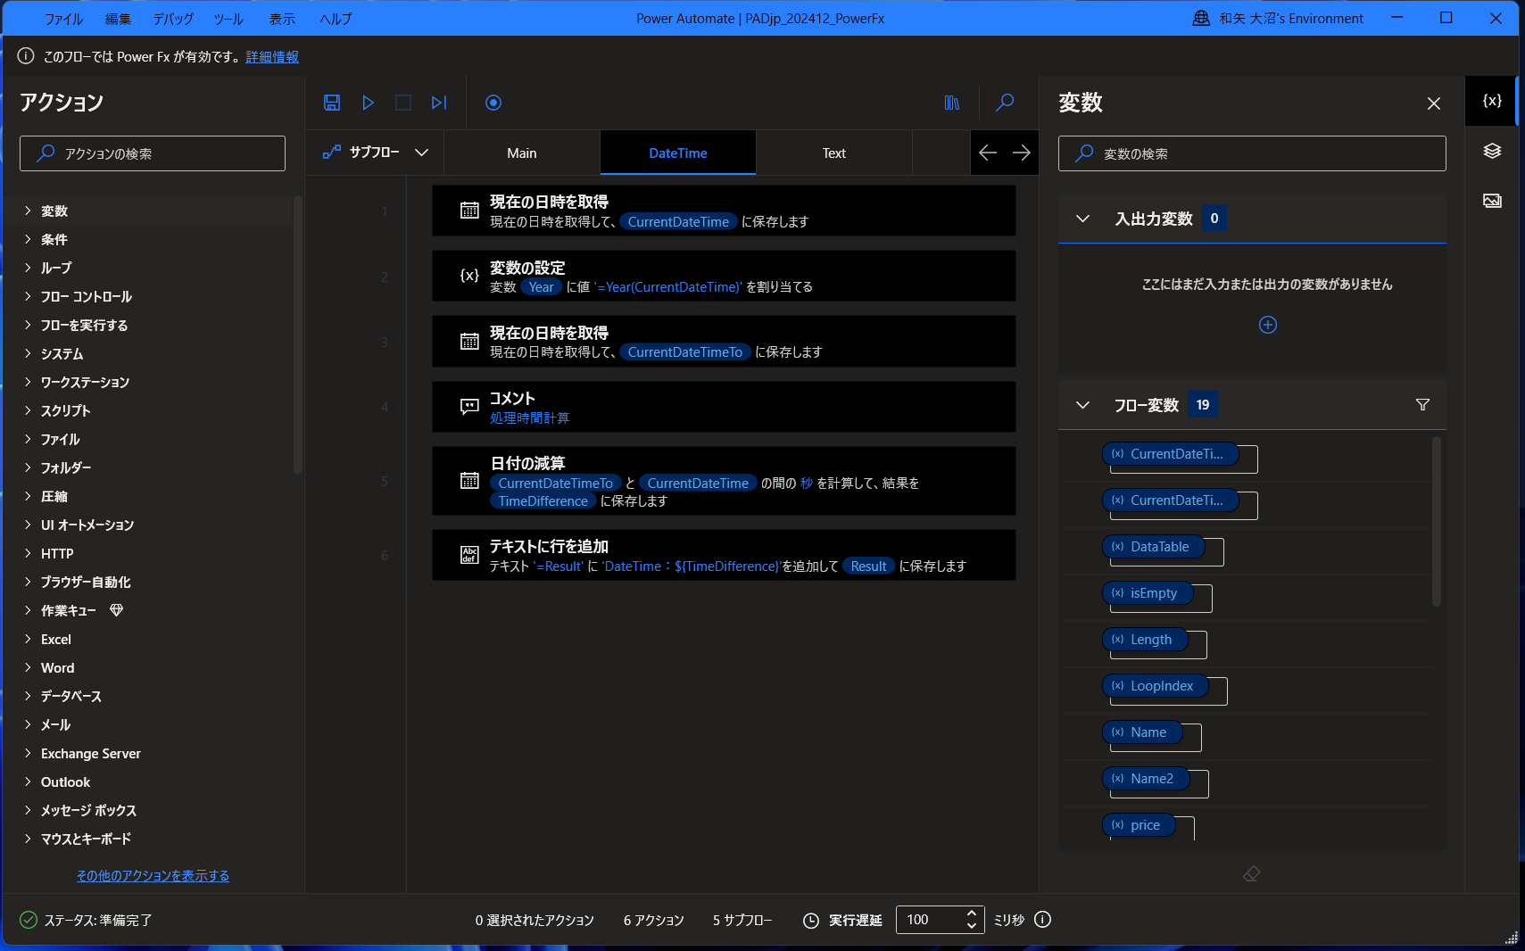Open the デバッグ menu
Screen dimensions: 1525x951
pyautogui.click(x=173, y=19)
